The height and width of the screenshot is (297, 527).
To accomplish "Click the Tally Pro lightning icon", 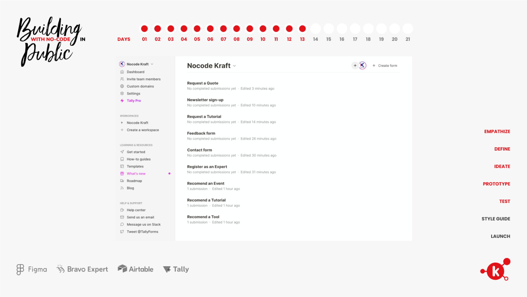I will click(122, 101).
